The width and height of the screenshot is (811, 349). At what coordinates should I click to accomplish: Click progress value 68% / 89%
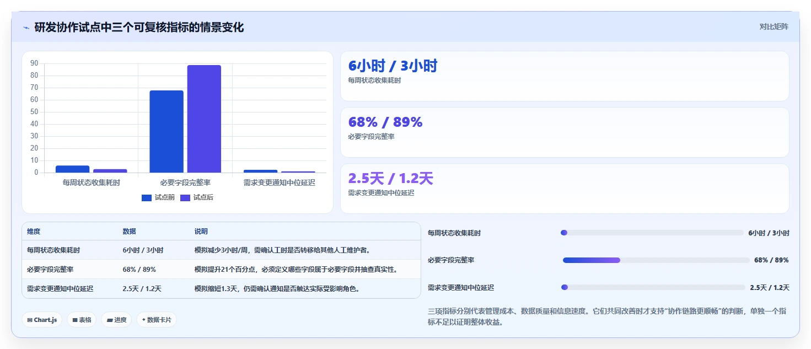[771, 260]
